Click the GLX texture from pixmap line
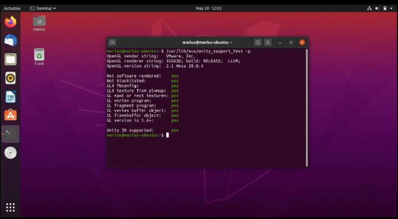Viewport: 398px width, 219px height. 143,91
